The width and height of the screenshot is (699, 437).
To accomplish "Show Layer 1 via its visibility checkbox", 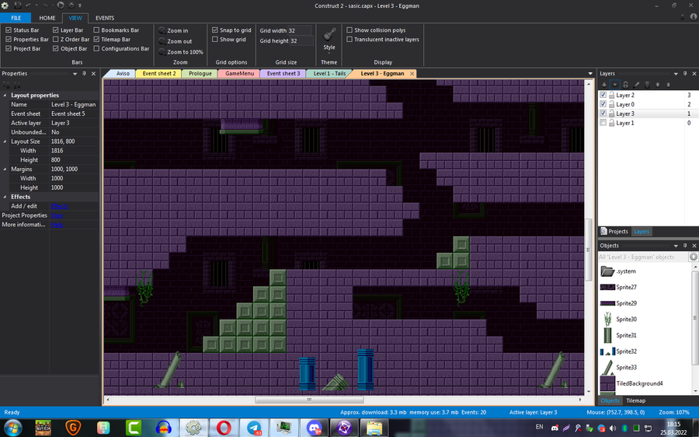I will coord(603,123).
